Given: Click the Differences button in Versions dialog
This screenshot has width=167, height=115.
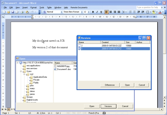Looking at the screenshot, I should pyautogui.click(x=110, y=85).
